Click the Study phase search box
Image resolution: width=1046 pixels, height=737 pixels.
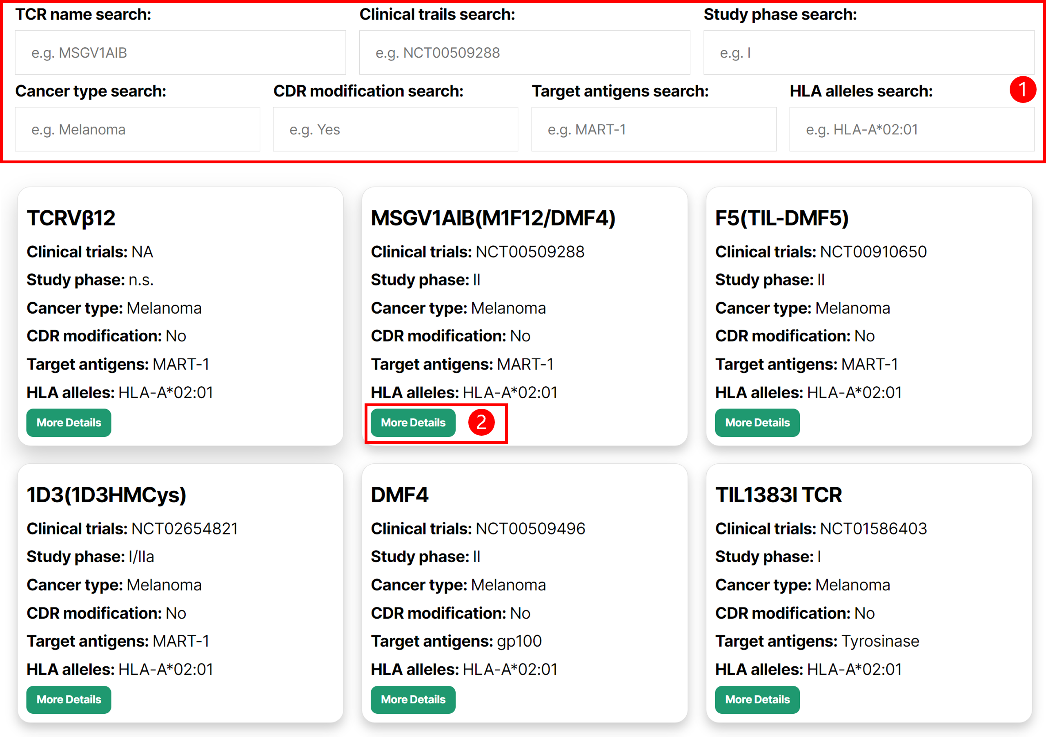tap(868, 53)
